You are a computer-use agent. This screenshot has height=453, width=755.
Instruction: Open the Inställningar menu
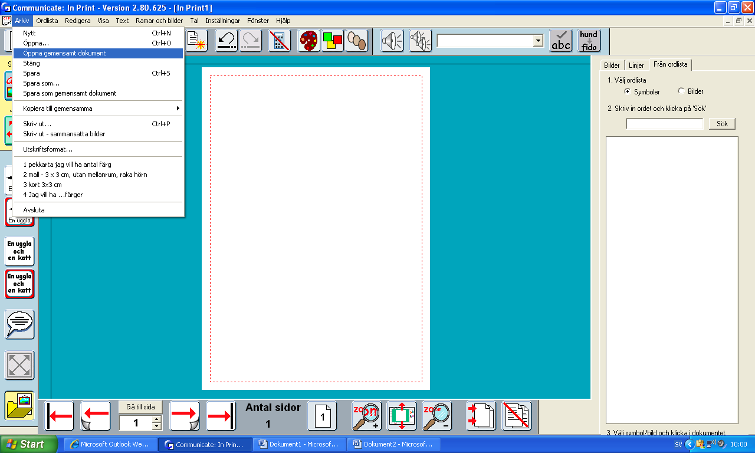point(222,21)
